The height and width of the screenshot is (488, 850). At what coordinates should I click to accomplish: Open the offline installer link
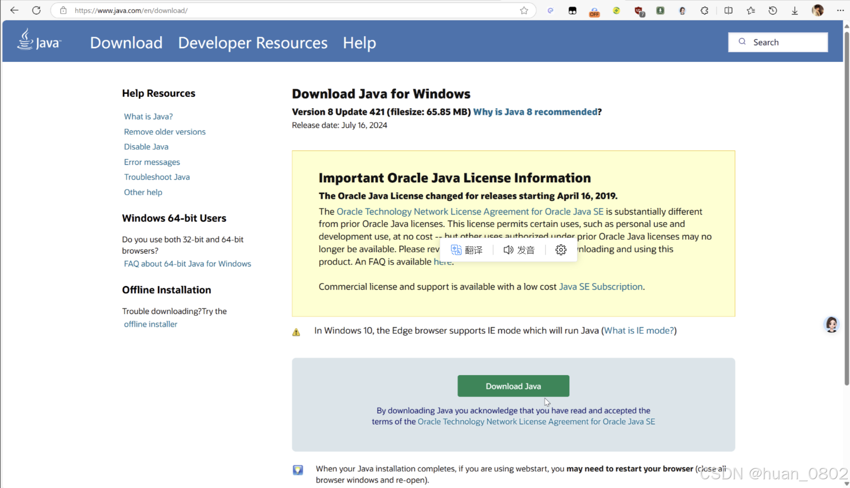[150, 324]
